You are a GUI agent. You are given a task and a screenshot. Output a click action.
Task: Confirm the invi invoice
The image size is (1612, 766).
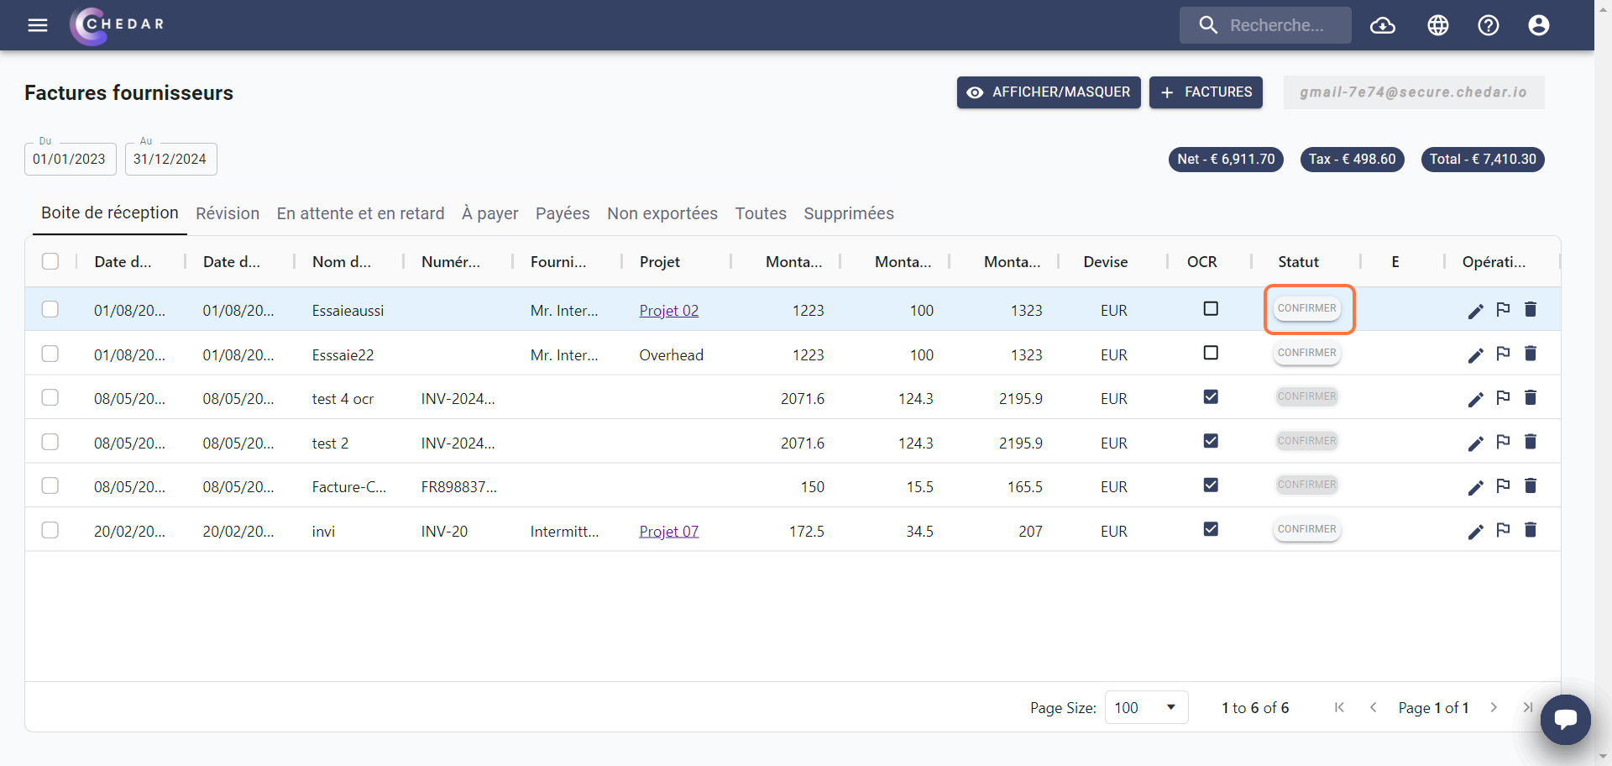(1307, 529)
